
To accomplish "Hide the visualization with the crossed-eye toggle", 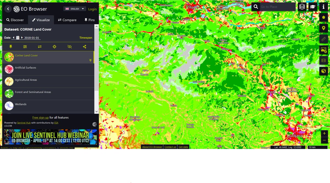I will click(x=69, y=46).
